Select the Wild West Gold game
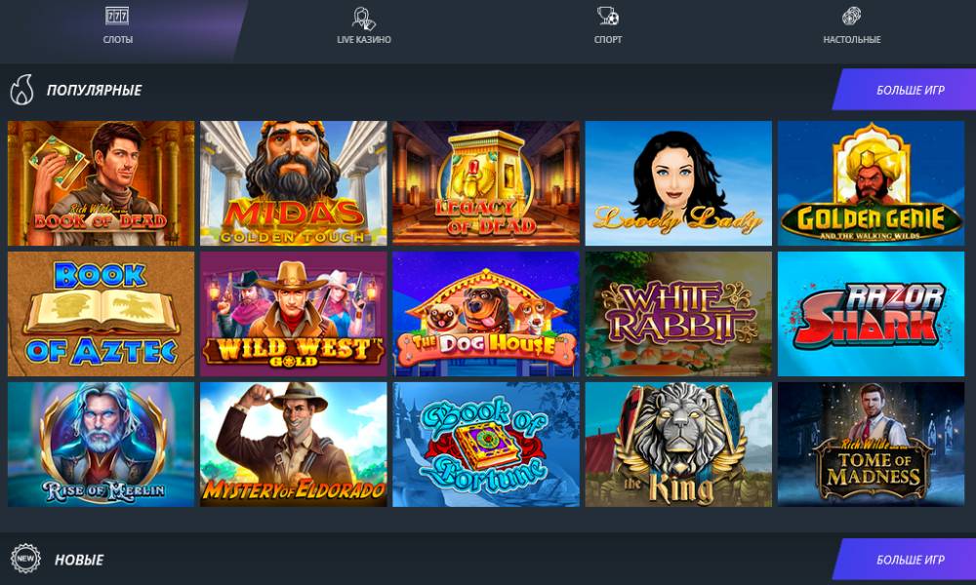The image size is (976, 585). pyautogui.click(x=293, y=314)
